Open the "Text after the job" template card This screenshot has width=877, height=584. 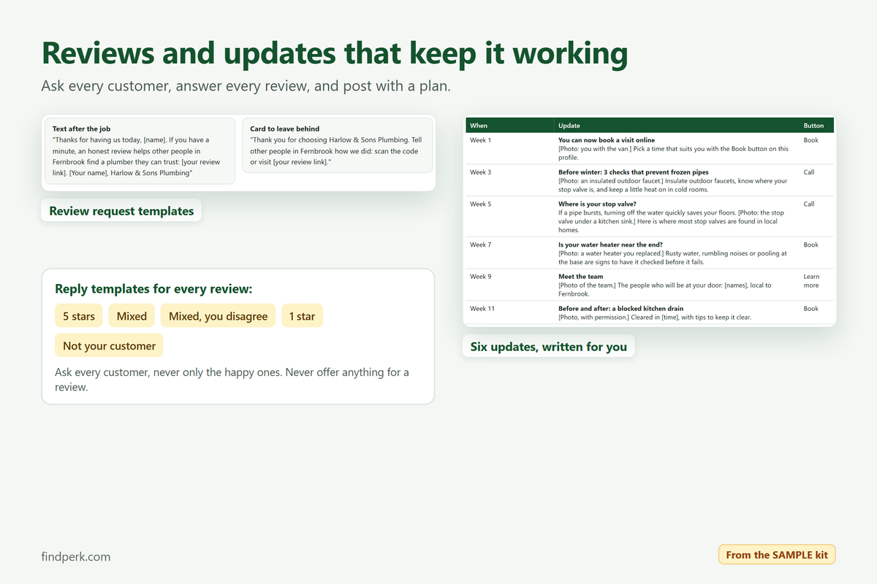click(140, 151)
